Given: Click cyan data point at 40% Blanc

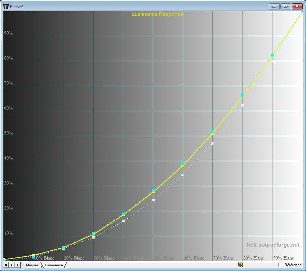Looking at the screenshot, I should pyautogui.click(x=123, y=214).
